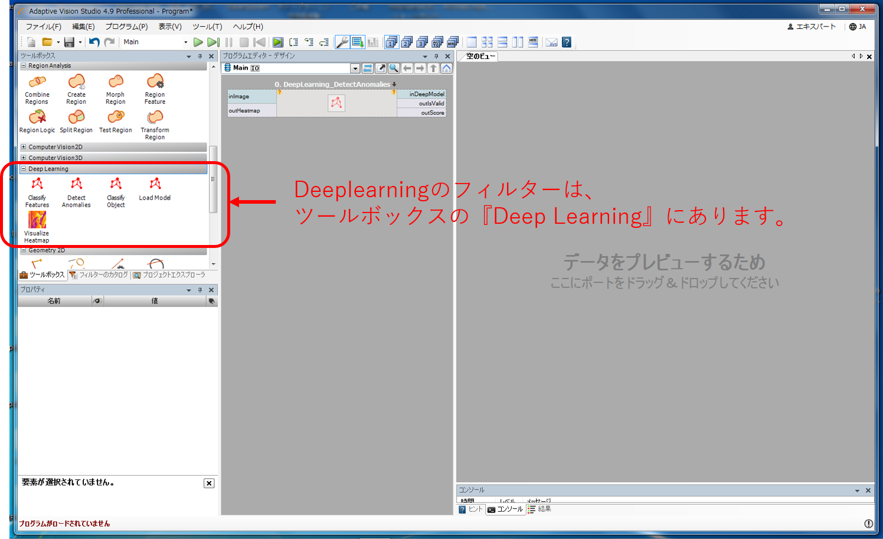Select Classify Object deep learning filter
The width and height of the screenshot is (883, 539).
click(116, 192)
